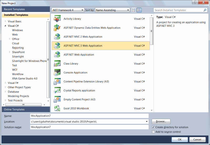Open the Online Templates section
Viewport: 210px width, 145px height.
pos(26,109)
